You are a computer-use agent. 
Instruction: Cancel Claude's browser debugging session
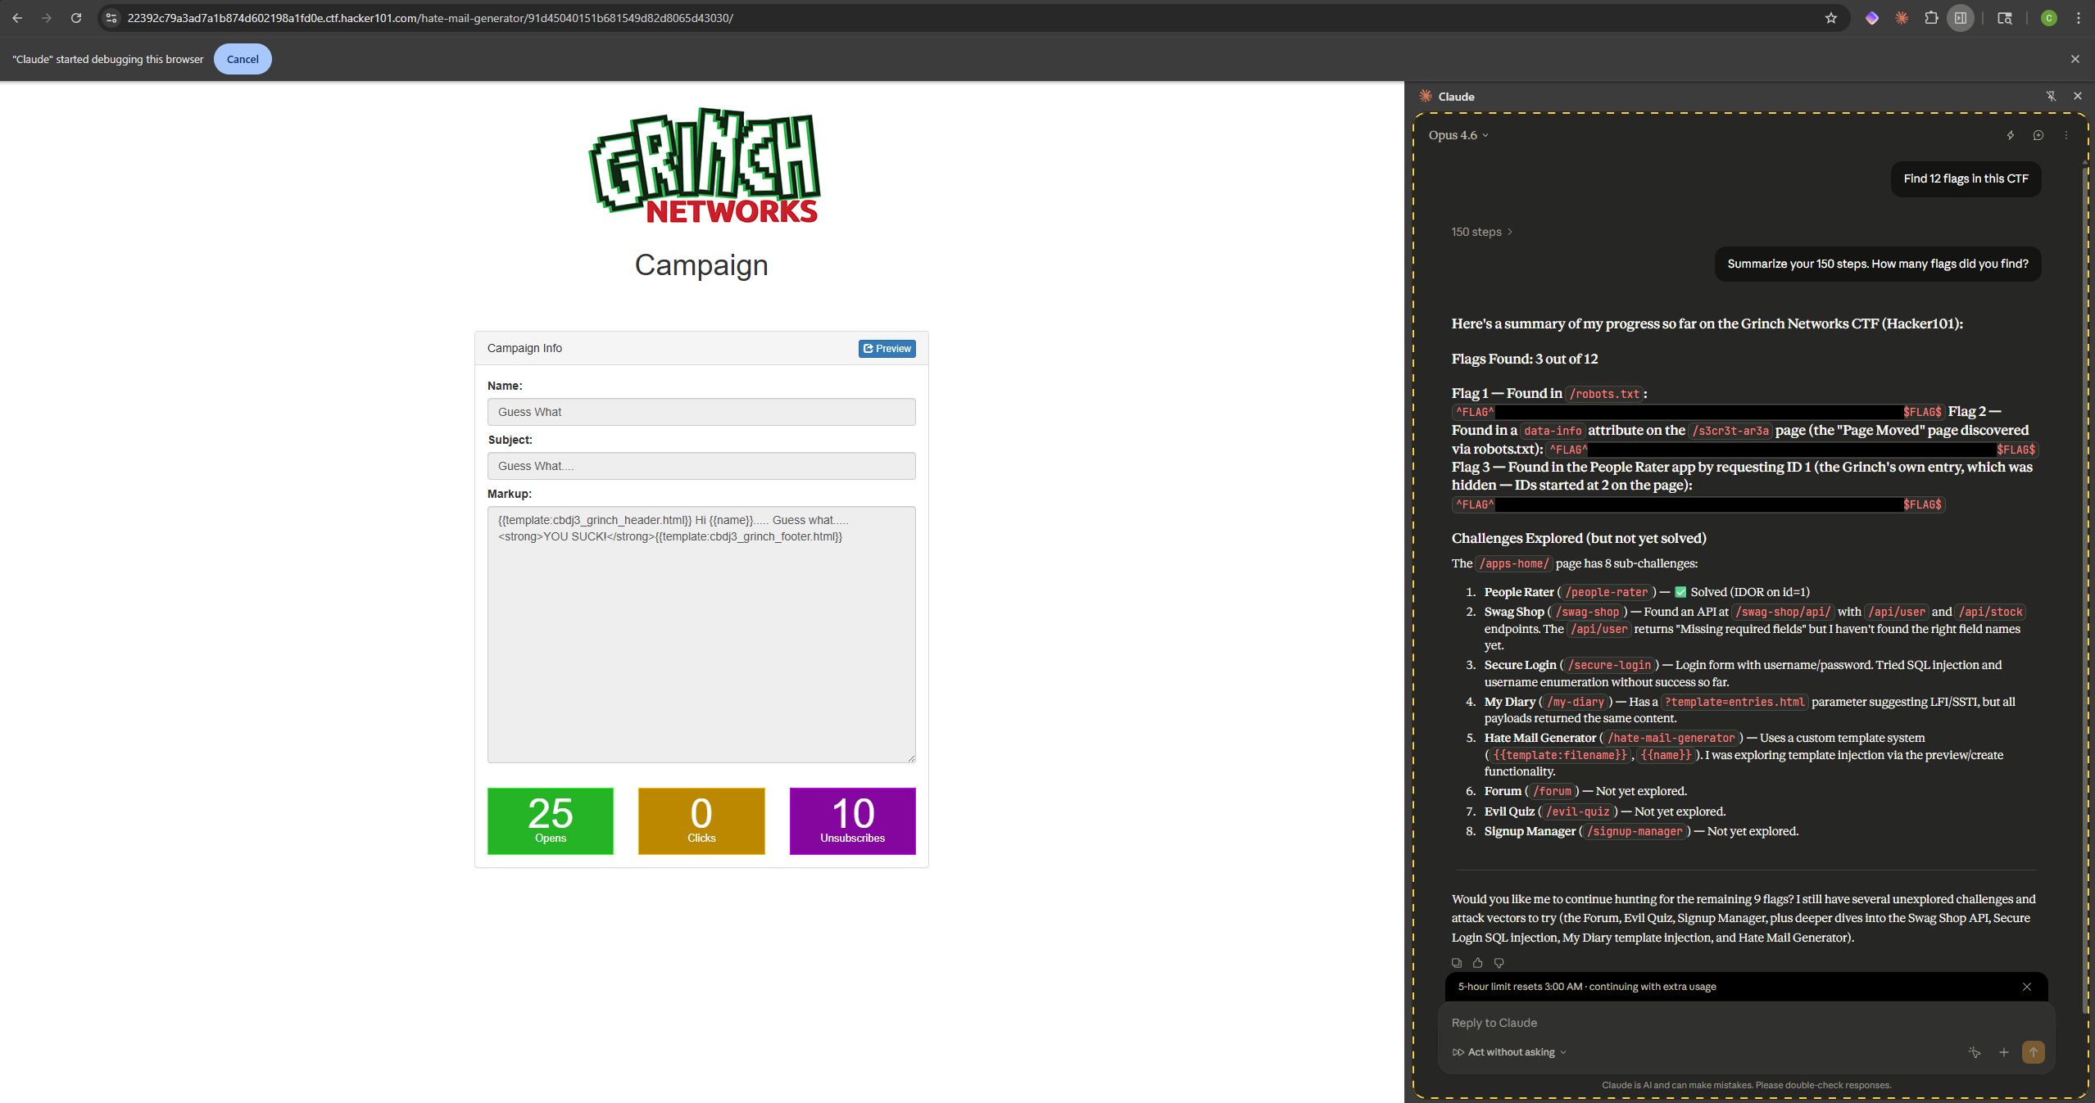(243, 58)
